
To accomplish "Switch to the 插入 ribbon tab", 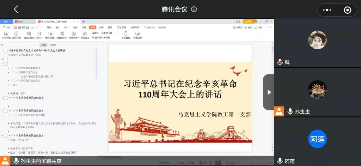I will (57, 27).
